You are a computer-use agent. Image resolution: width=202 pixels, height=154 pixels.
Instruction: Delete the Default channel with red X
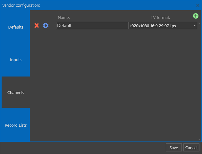(37, 26)
